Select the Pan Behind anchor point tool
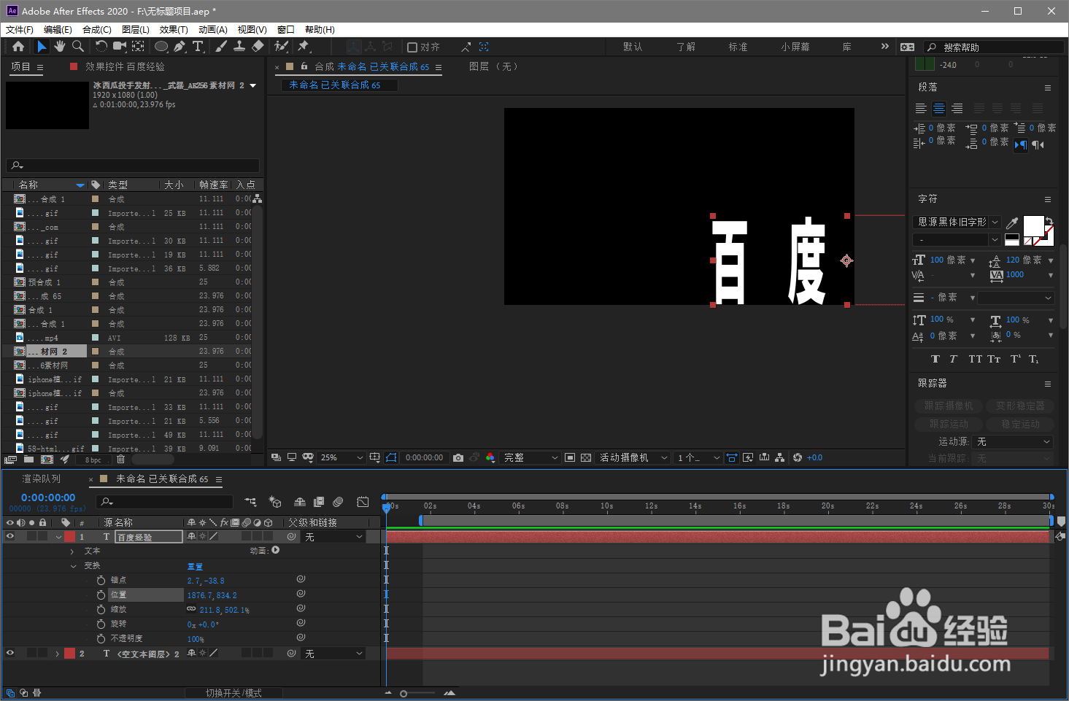 click(x=138, y=46)
